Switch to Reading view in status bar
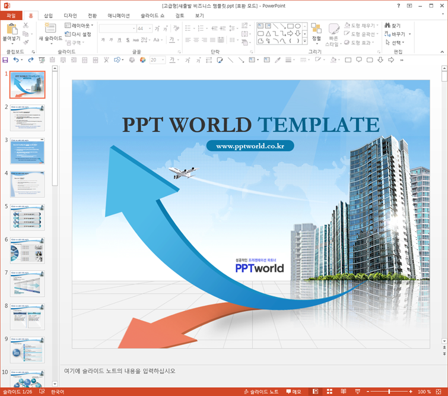The height and width of the screenshot is (396, 448). pyautogui.click(x=344, y=391)
